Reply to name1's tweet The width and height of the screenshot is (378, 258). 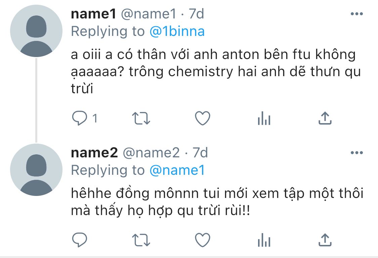(x=80, y=118)
